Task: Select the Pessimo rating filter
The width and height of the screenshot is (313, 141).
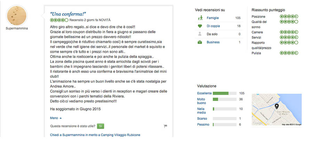Action: (x=203, y=125)
